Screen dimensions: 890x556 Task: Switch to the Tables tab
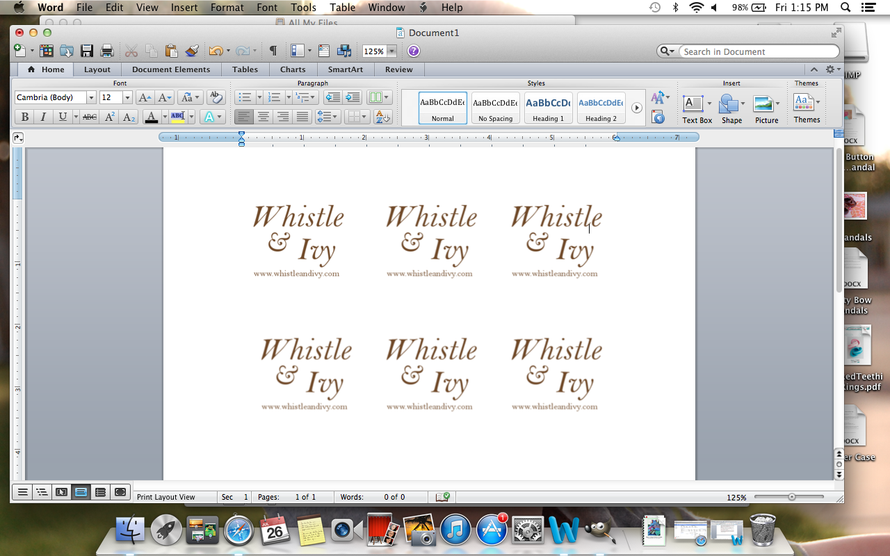click(245, 69)
